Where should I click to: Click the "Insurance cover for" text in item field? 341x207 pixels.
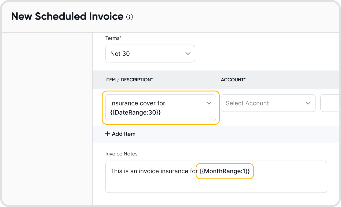(x=138, y=103)
